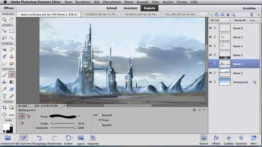Select the Clone Stamp tool
Screen dimensions: 262x147
point(11,56)
